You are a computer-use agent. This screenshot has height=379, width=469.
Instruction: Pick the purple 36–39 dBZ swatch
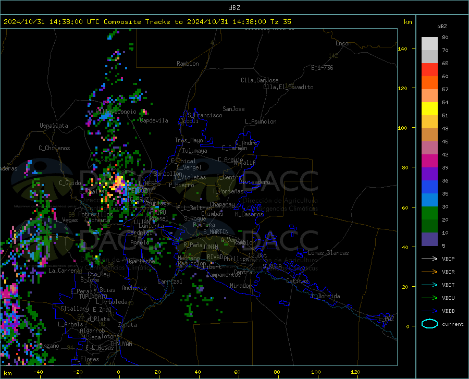(429, 174)
